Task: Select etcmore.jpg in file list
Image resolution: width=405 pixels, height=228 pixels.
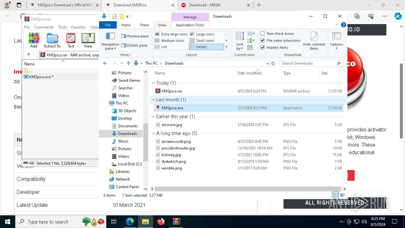Action: [248, 125]
